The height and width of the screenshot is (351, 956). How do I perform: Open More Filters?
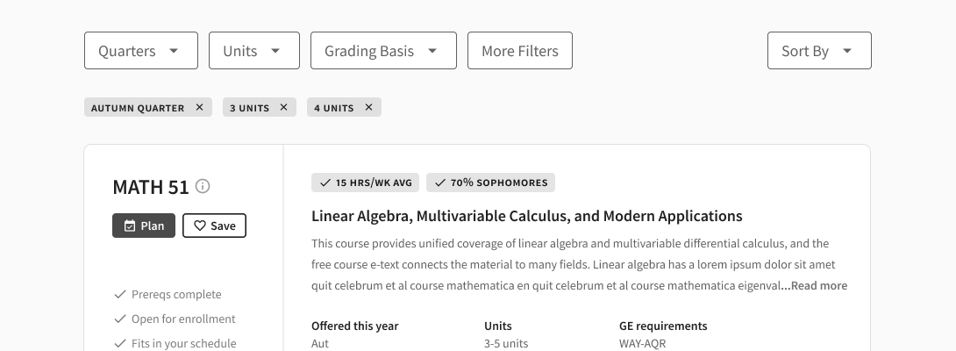coord(520,51)
